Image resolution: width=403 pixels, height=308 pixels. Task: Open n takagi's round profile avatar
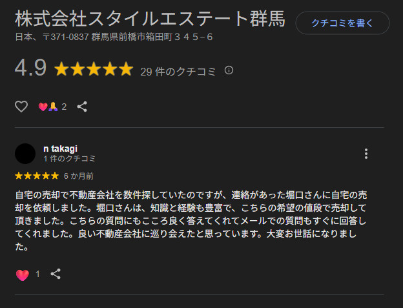click(x=25, y=153)
